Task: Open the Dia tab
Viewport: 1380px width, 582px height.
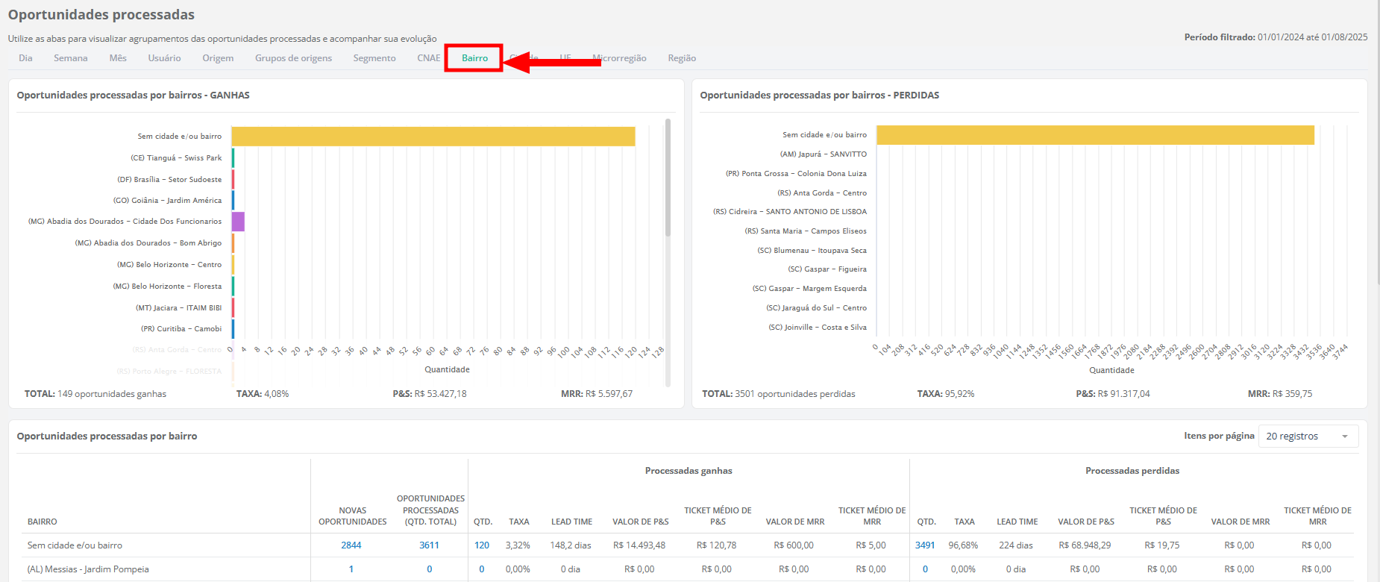Action: (25, 58)
